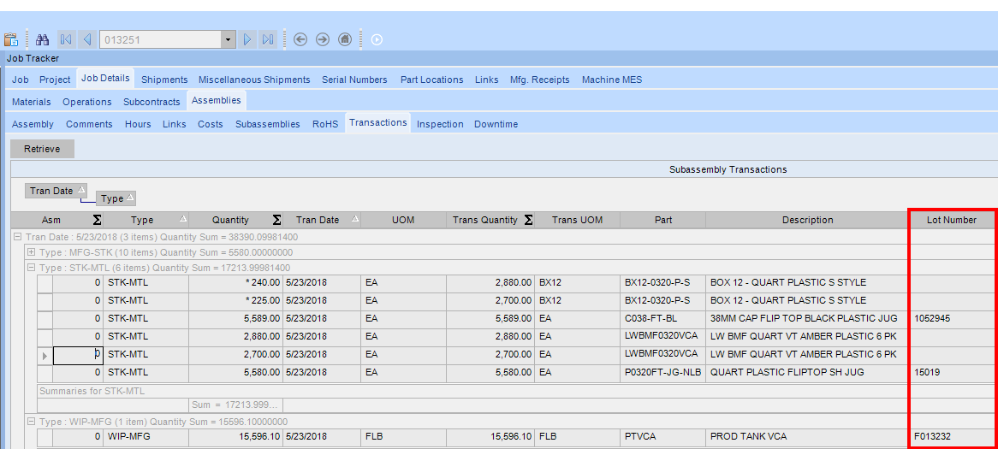Screen dimensions: 998x449
Task: Click the back arrow navigation icon
Action: pyautogui.click(x=300, y=39)
